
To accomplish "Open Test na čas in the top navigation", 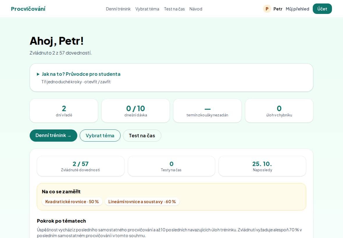I will point(174,9).
